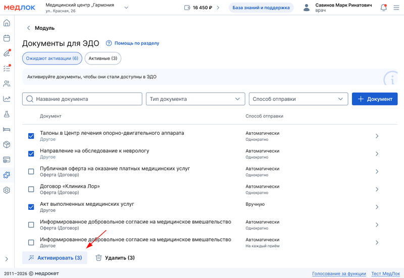Screen dimensions: 404x278
Task: Open the home icon in sidebar
Action: pos(7,23)
